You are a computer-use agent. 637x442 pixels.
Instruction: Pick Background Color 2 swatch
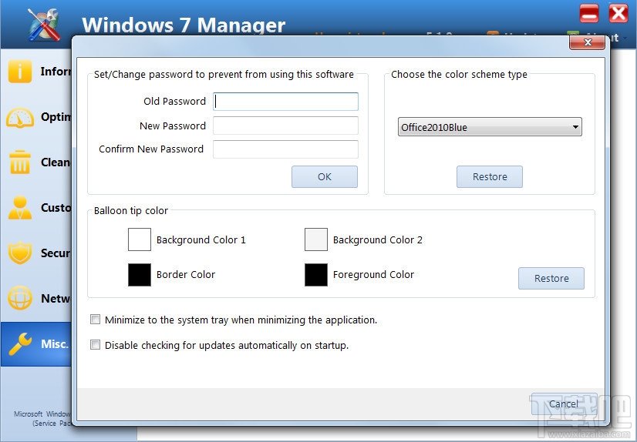pyautogui.click(x=316, y=239)
